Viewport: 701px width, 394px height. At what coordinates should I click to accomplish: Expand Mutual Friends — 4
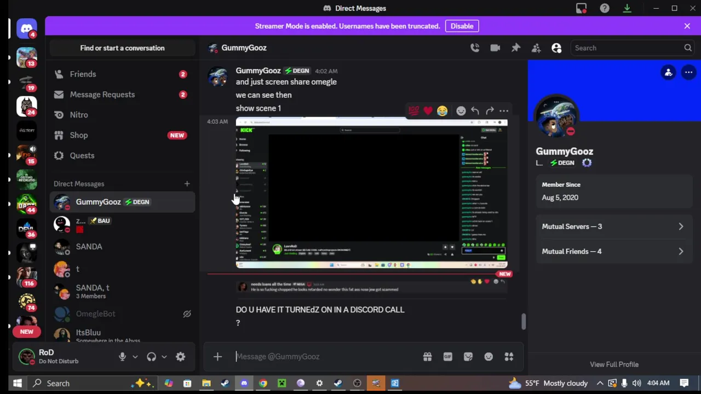coord(613,252)
